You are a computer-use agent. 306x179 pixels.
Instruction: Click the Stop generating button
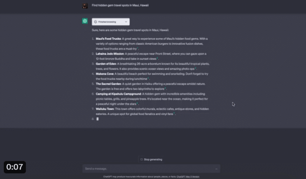(x=151, y=159)
